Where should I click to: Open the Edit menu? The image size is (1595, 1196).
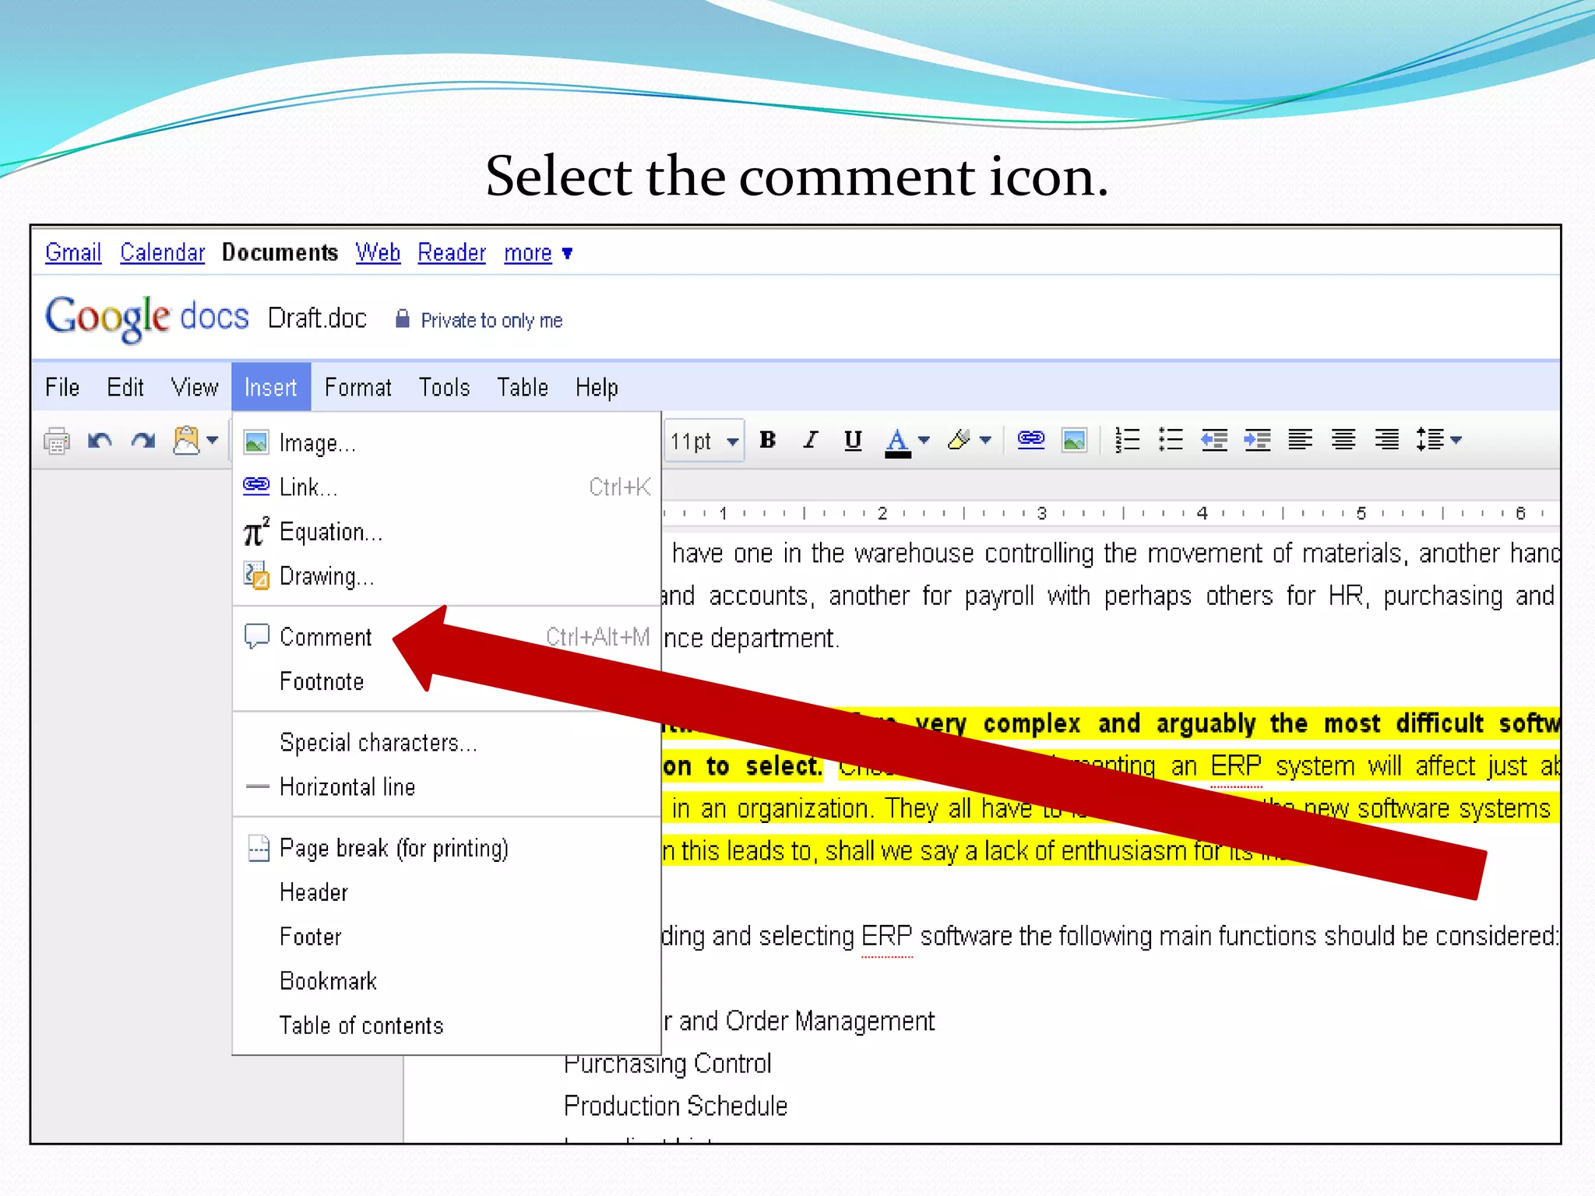[x=125, y=387]
